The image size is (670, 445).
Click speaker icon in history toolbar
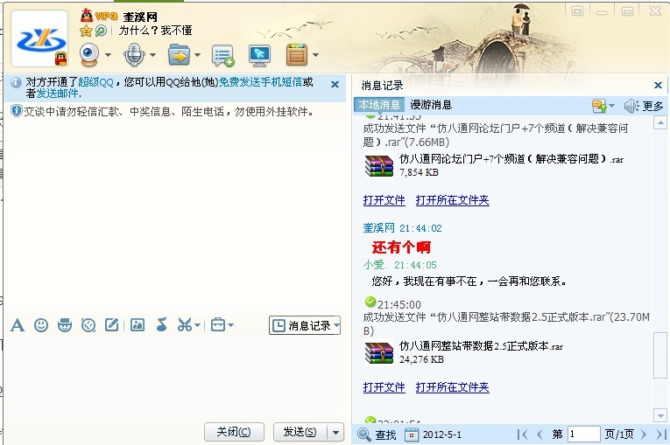click(x=631, y=106)
